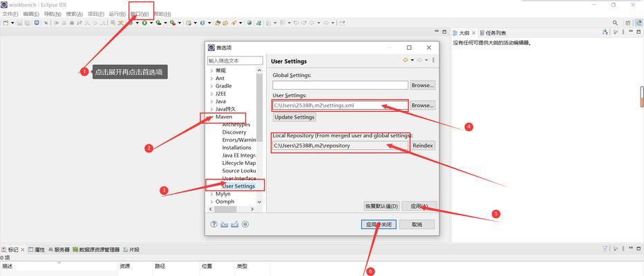Expand the J2EE tree node
This screenshot has width=644, height=276.
pyautogui.click(x=212, y=94)
